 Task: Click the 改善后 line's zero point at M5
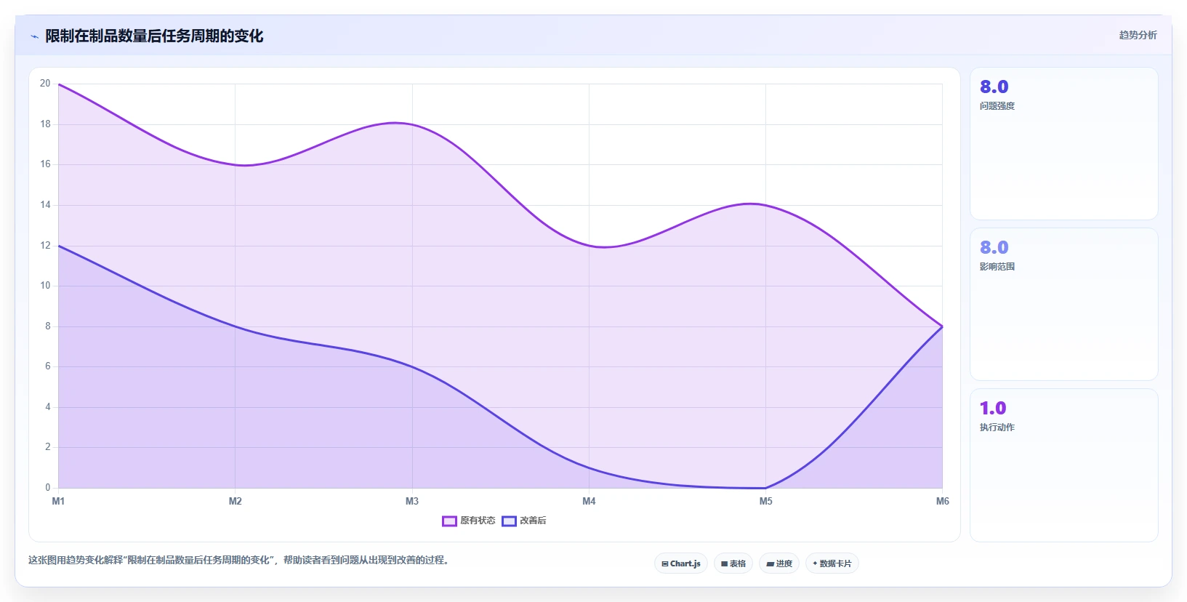pyautogui.click(x=765, y=488)
